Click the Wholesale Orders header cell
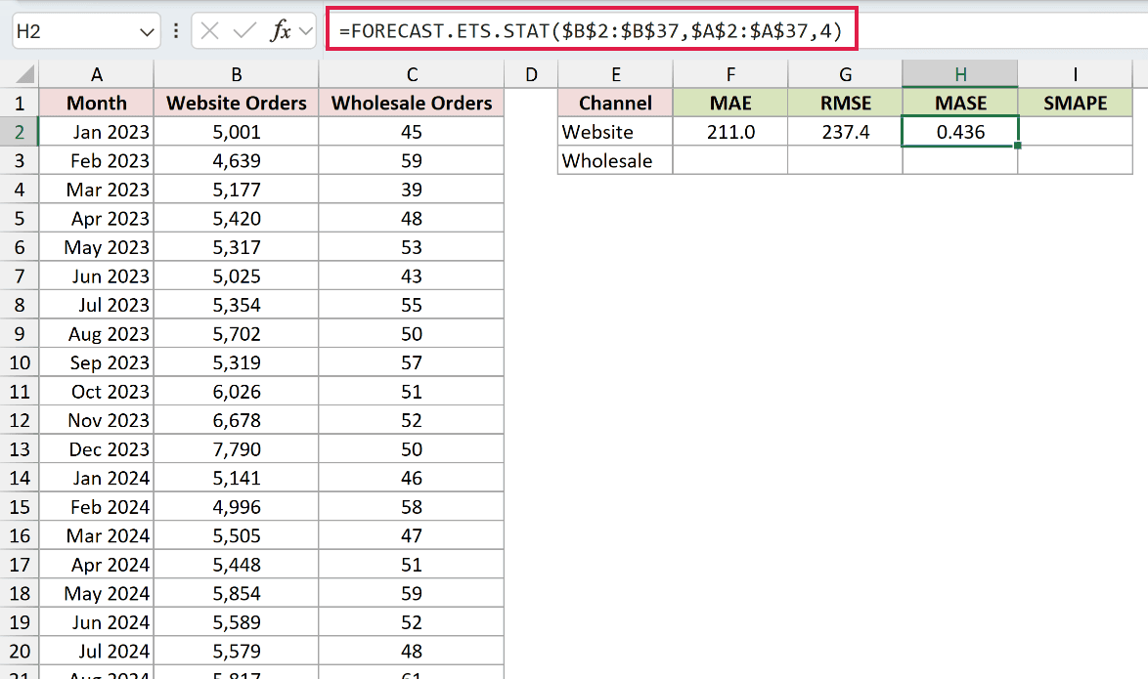The height and width of the screenshot is (679, 1148). (412, 104)
